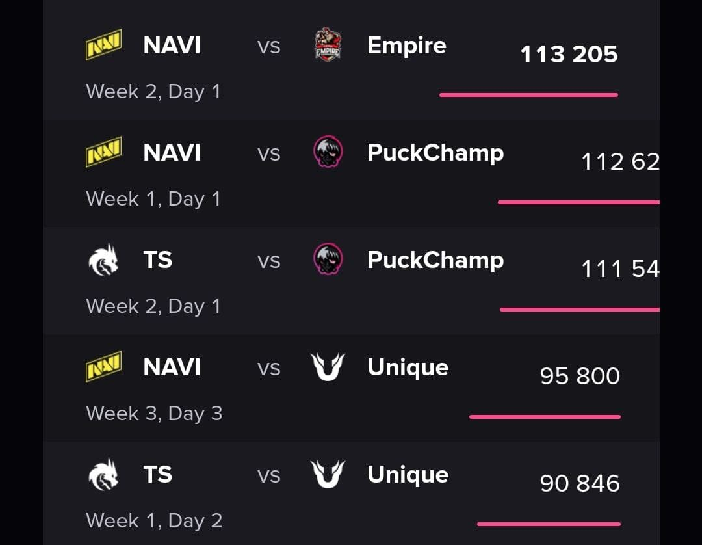Click Team Spirit logo in PuckChamp row
Screen dimensions: 702x545
click(x=103, y=259)
